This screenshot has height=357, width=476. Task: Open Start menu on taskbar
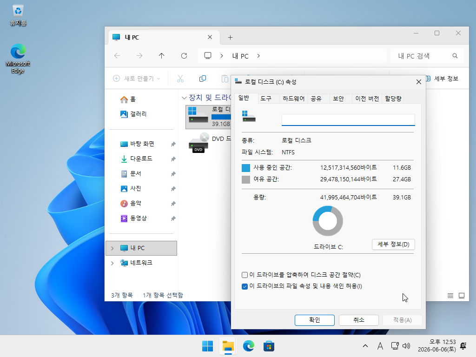(x=208, y=346)
